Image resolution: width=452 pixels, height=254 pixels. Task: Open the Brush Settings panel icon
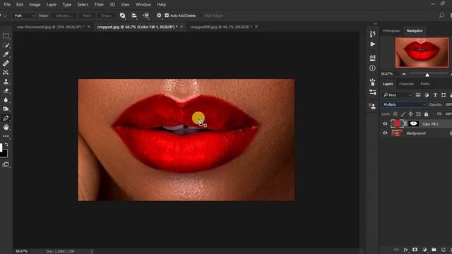[x=372, y=92]
